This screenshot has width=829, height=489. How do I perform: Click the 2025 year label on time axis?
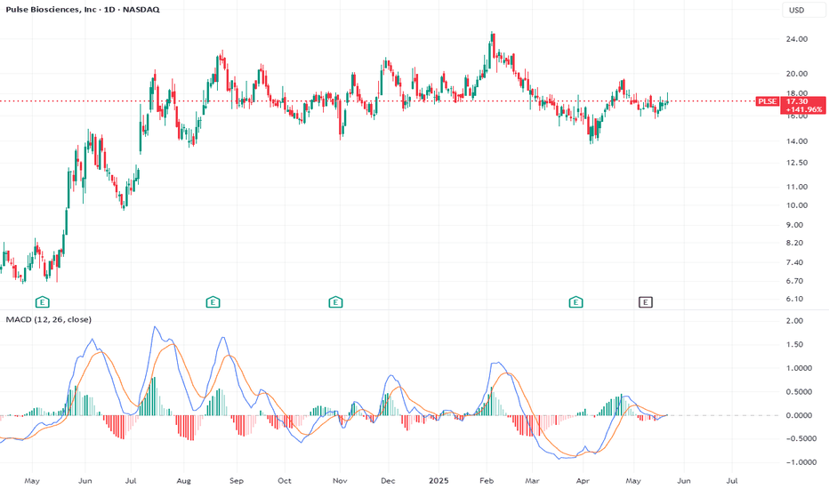pyautogui.click(x=439, y=481)
